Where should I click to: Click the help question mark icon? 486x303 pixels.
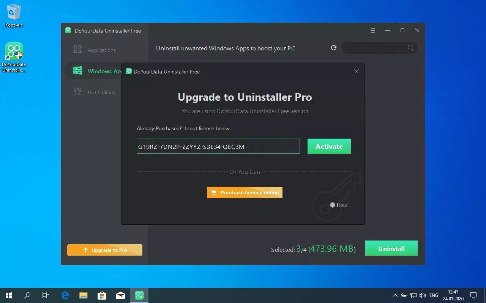coord(333,205)
